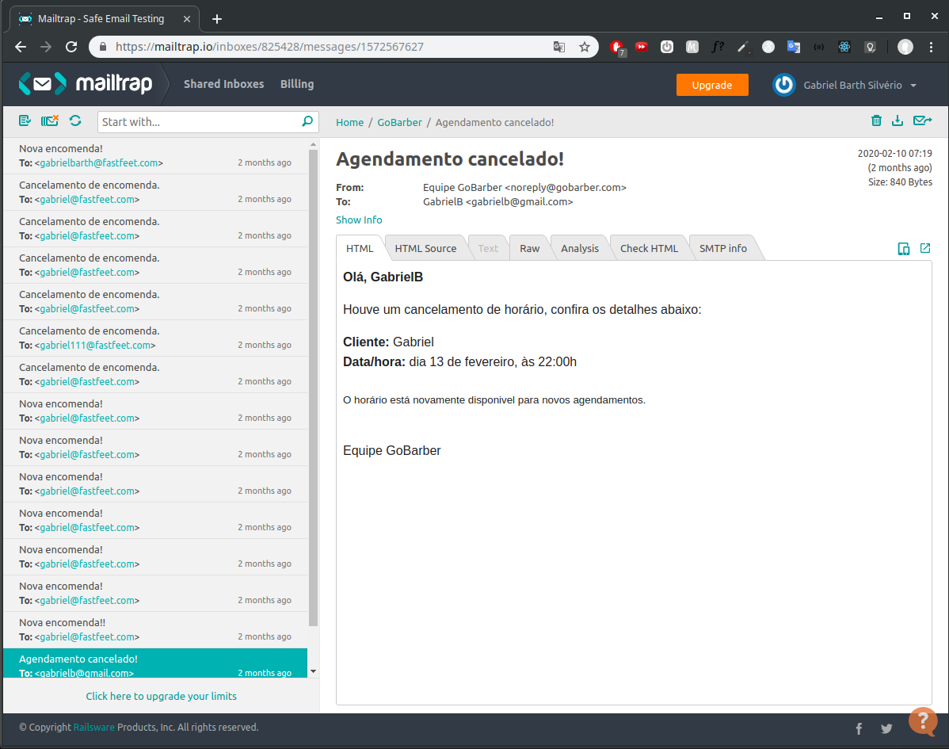Image resolution: width=949 pixels, height=749 pixels.
Task: Open Chrome three-dot menu
Action: pos(932,47)
